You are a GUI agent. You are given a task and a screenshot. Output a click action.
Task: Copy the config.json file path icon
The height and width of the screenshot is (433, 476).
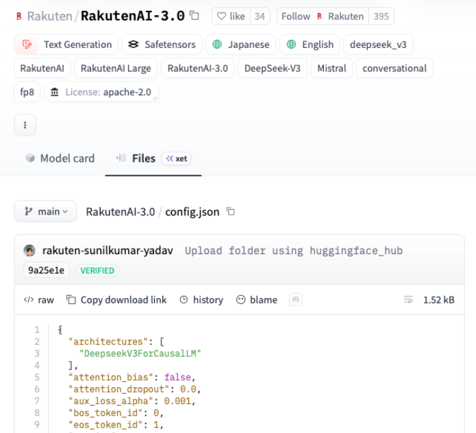tap(231, 212)
